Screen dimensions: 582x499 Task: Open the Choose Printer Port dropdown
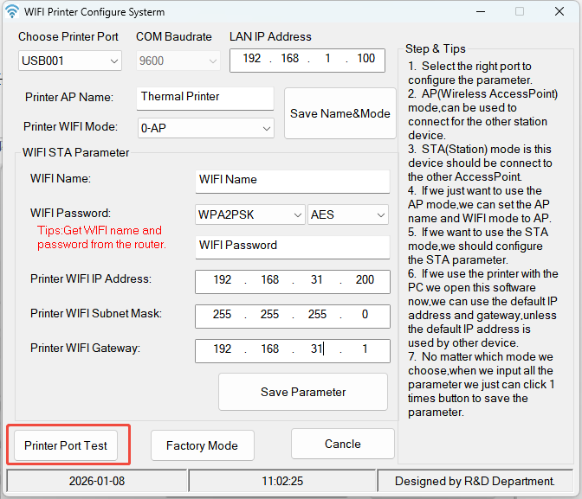point(70,61)
